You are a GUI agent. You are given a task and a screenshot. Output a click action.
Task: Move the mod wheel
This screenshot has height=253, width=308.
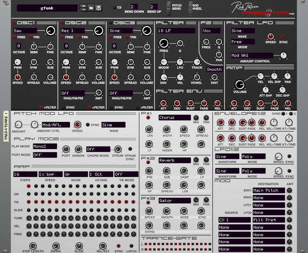tap(191, 8)
